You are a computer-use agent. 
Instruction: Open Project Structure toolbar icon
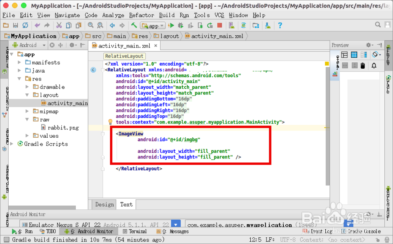tap(256, 25)
